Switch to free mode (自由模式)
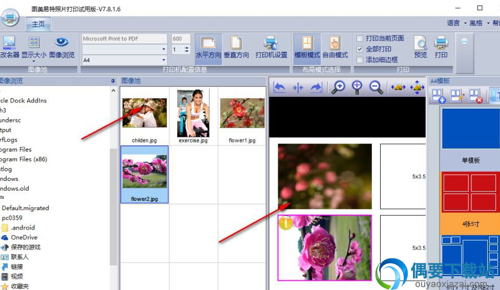 [335, 48]
